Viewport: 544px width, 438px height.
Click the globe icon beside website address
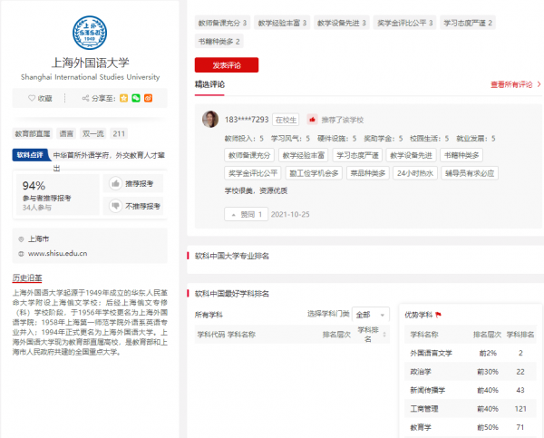point(21,254)
